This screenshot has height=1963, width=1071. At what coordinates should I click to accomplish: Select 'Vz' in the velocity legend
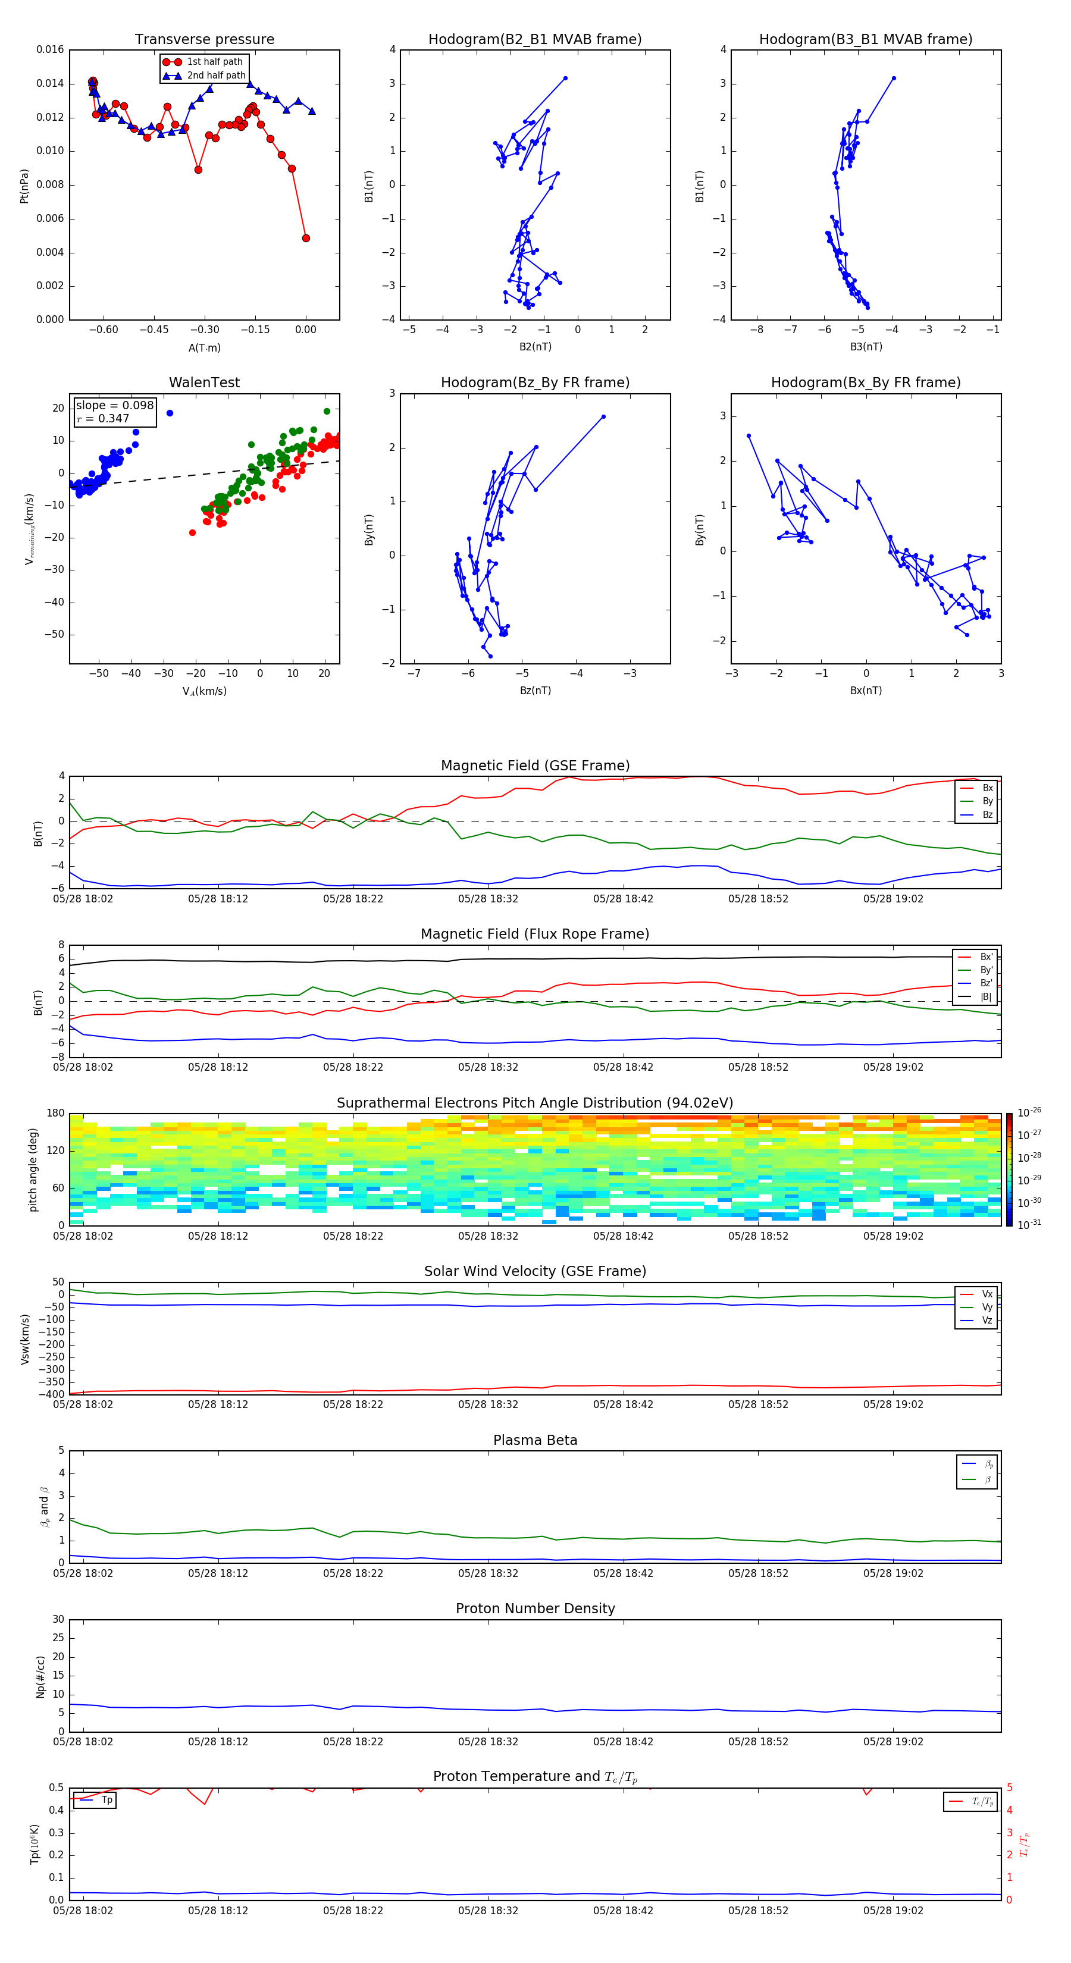(976, 1321)
